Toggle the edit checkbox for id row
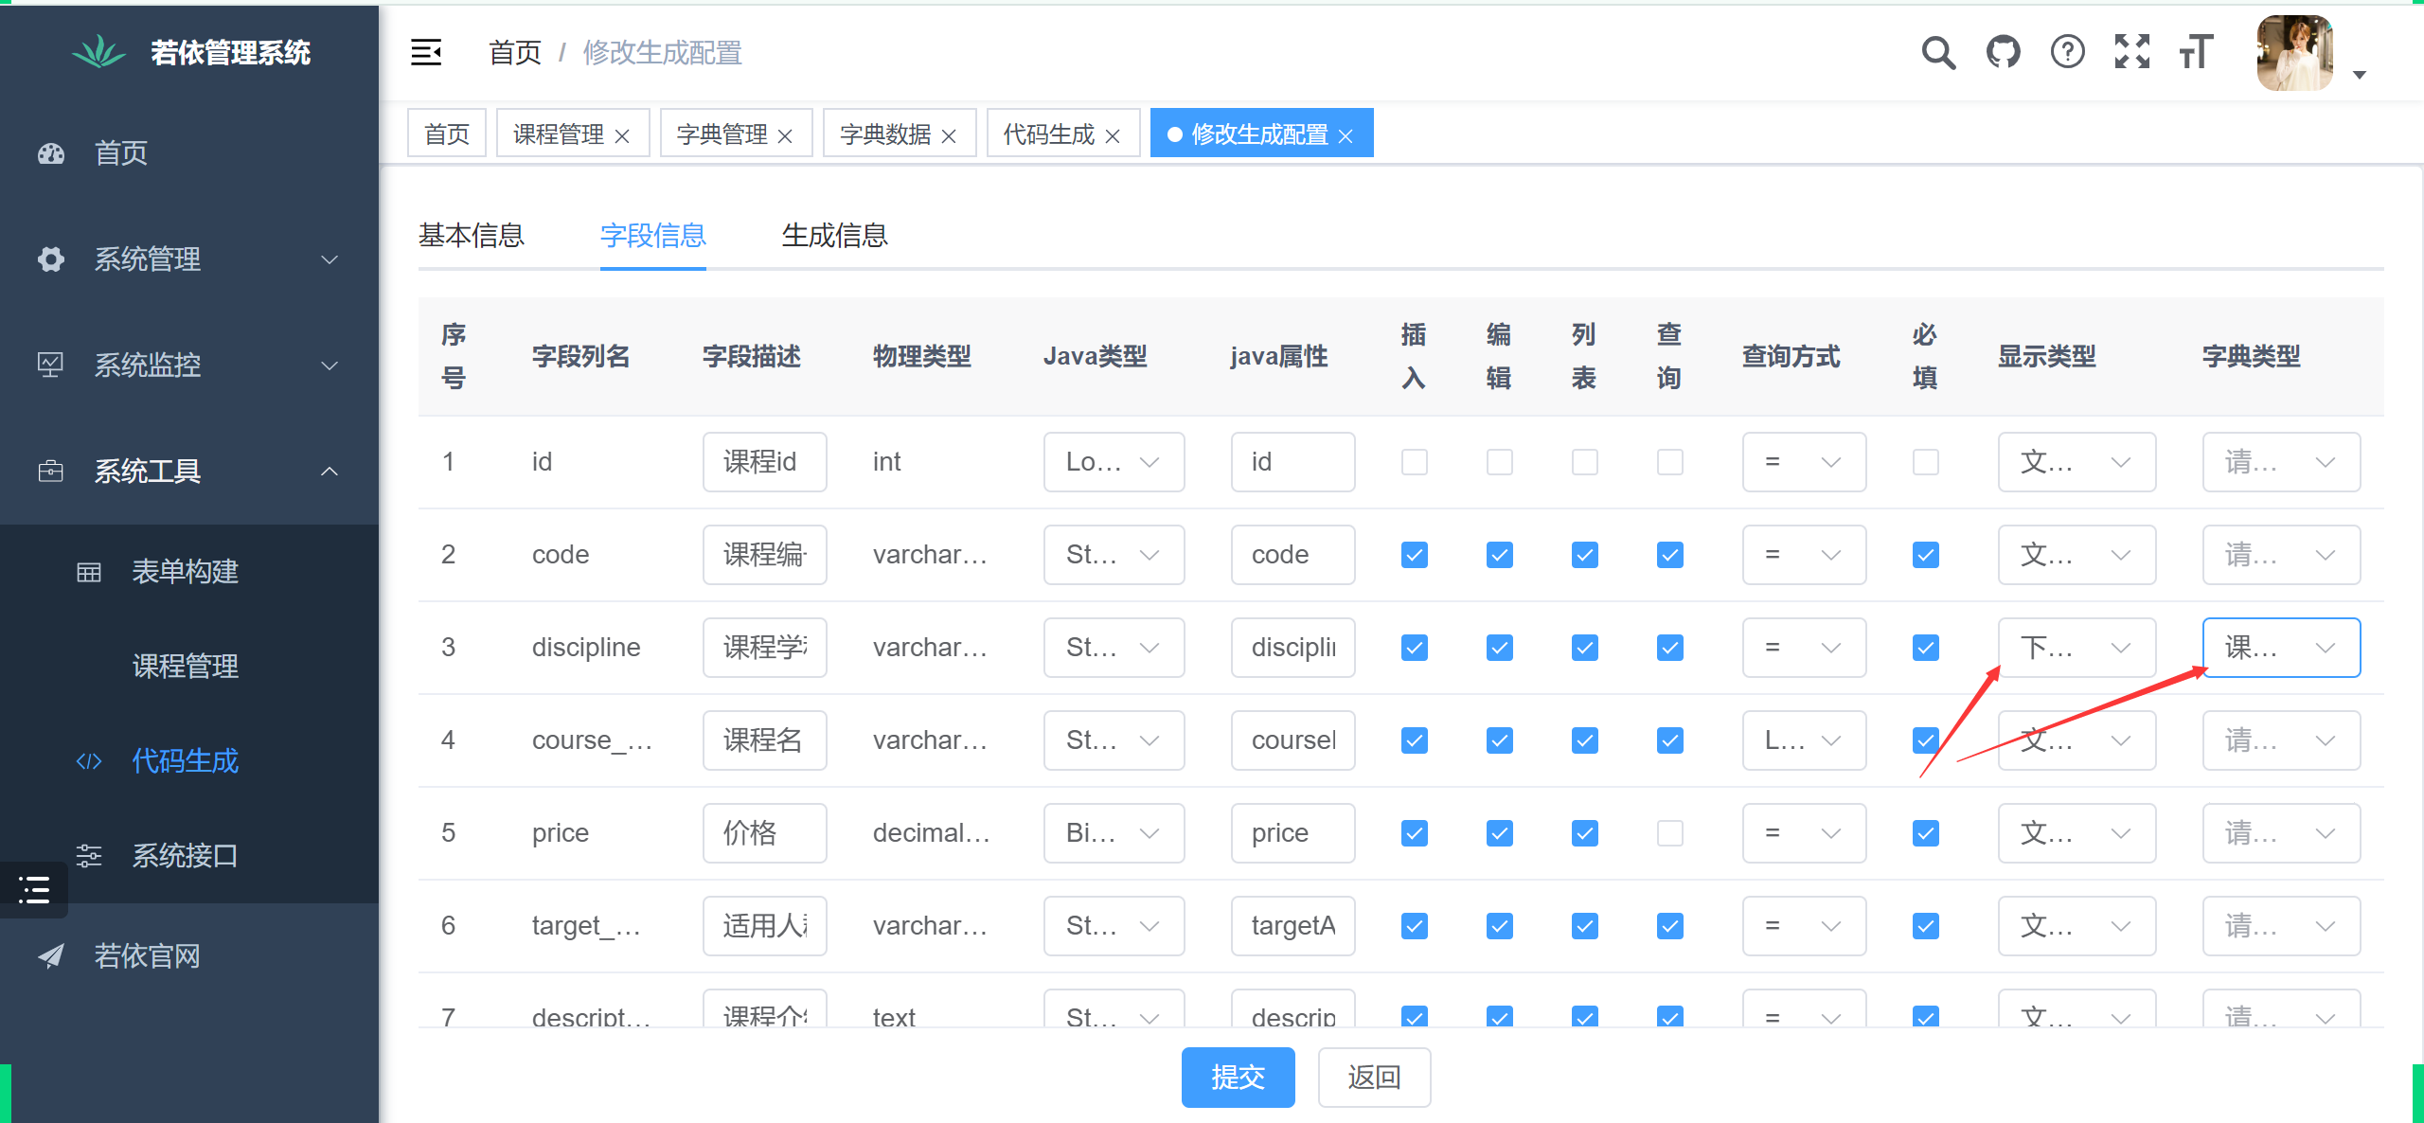 (1500, 462)
